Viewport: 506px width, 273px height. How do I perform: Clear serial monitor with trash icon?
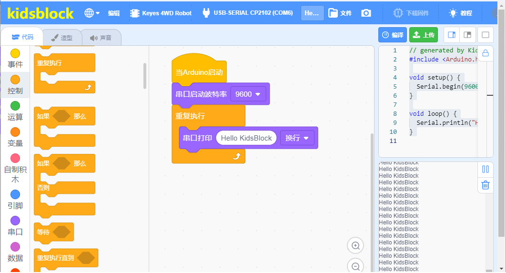click(x=486, y=185)
